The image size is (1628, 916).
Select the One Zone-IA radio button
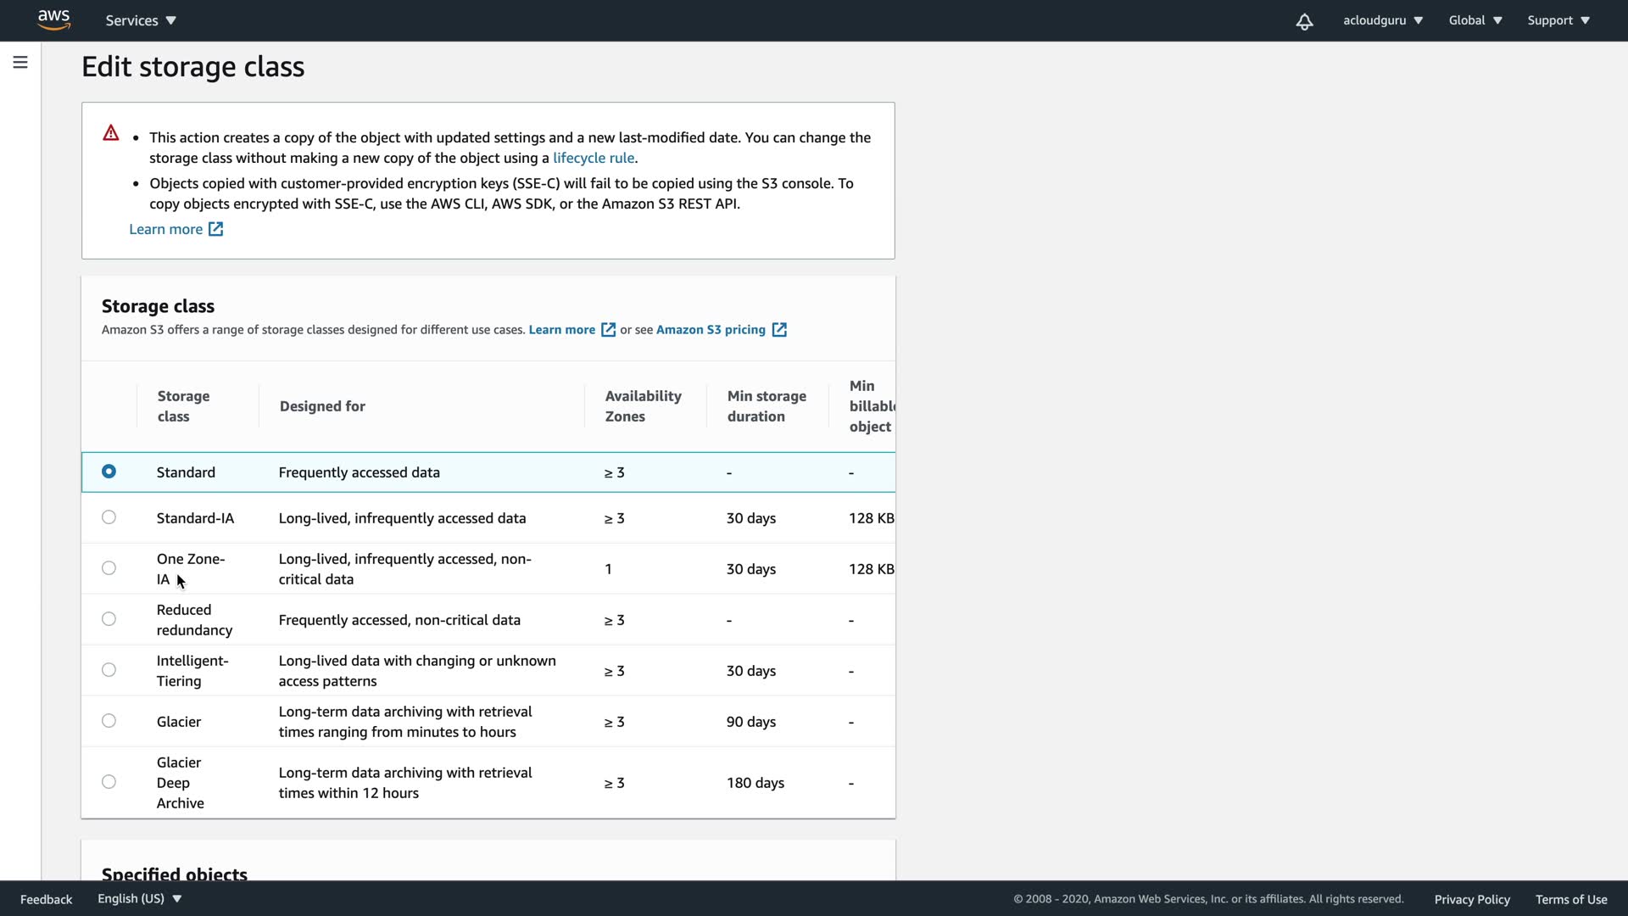tap(109, 568)
